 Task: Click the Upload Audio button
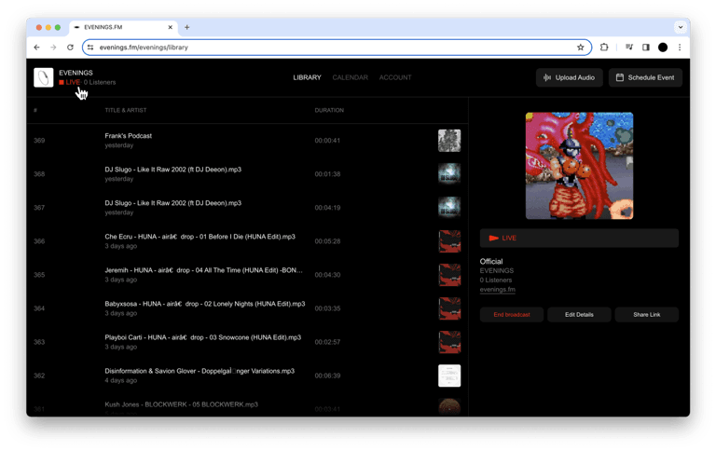(569, 77)
